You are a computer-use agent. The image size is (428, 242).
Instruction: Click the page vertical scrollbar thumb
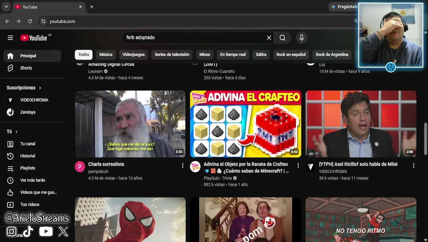pos(426,138)
